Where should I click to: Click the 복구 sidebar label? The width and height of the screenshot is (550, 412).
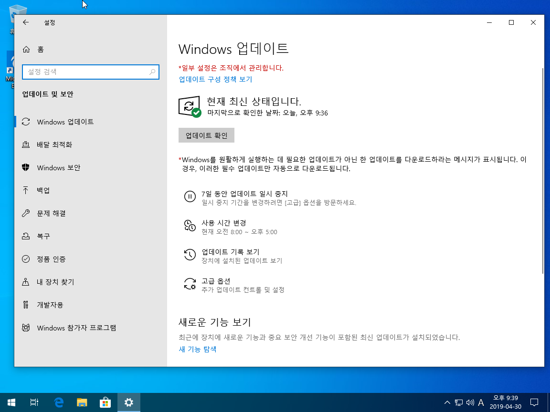[x=43, y=236]
